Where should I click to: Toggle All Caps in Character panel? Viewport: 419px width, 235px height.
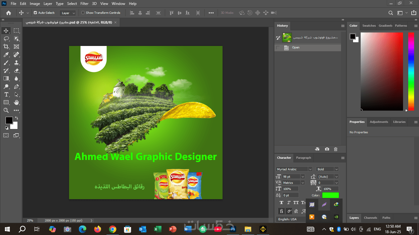click(x=296, y=203)
